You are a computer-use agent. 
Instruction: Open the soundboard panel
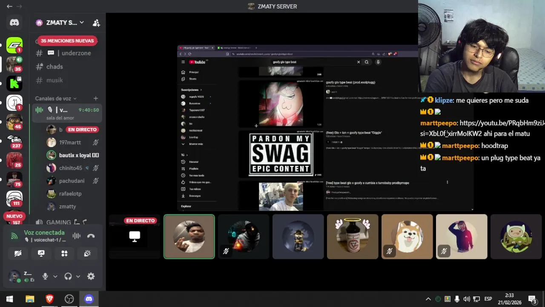coord(87,253)
